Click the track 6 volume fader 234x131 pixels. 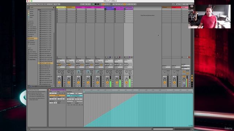[x=110, y=82]
